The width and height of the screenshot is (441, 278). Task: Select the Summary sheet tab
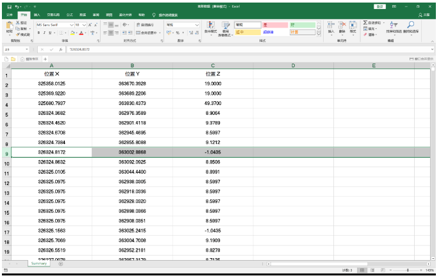point(39,264)
